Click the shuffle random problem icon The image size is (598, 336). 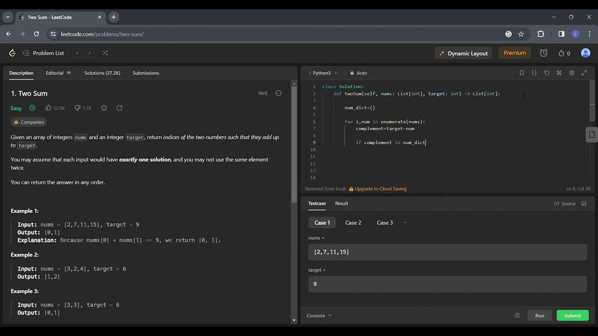(105, 53)
